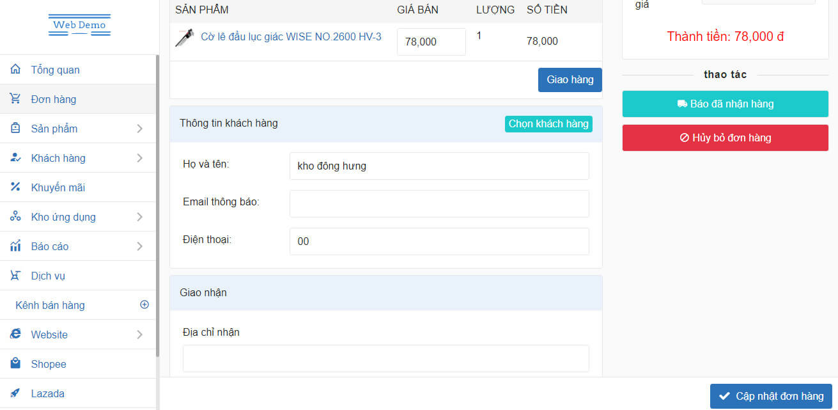Cancel order with Hủy bỏ đơn hàng
The width and height of the screenshot is (838, 410).
(x=725, y=138)
